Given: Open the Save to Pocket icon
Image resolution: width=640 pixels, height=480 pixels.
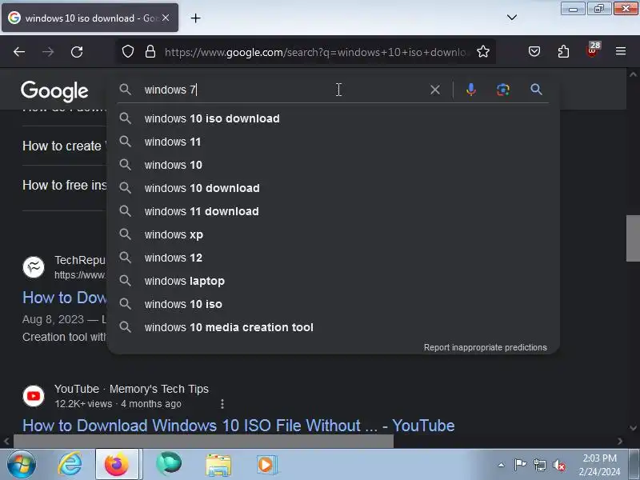Looking at the screenshot, I should tap(534, 52).
